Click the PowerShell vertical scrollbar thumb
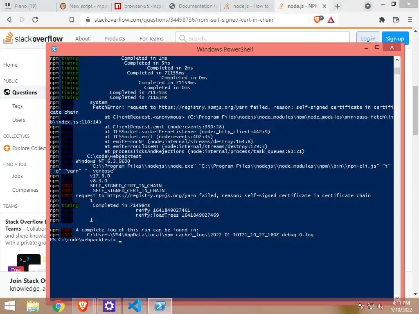419x314 pixels. click(397, 71)
